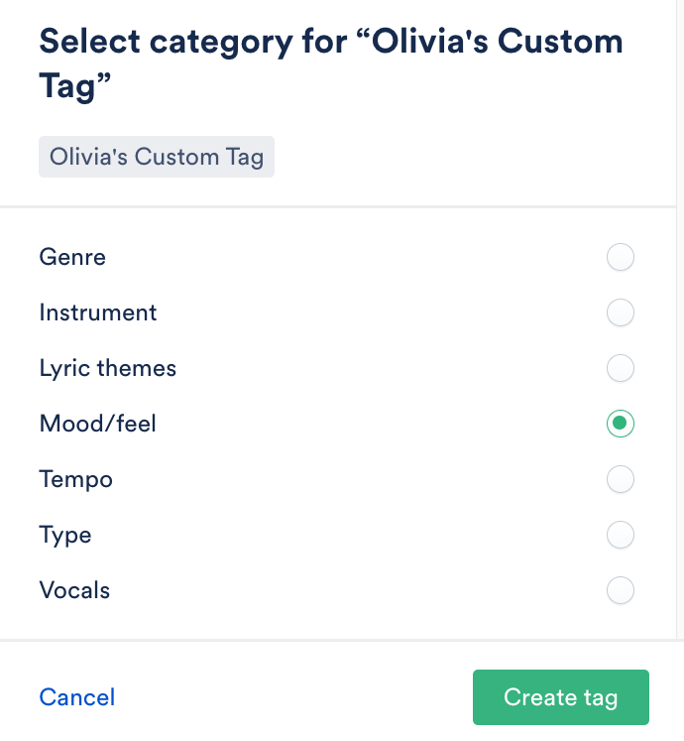
Task: Cancel the tag creation dialog
Action: (x=77, y=697)
